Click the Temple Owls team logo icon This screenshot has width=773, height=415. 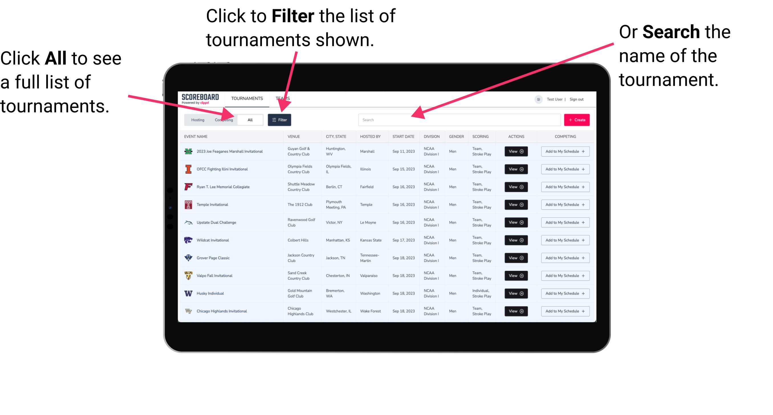point(188,205)
